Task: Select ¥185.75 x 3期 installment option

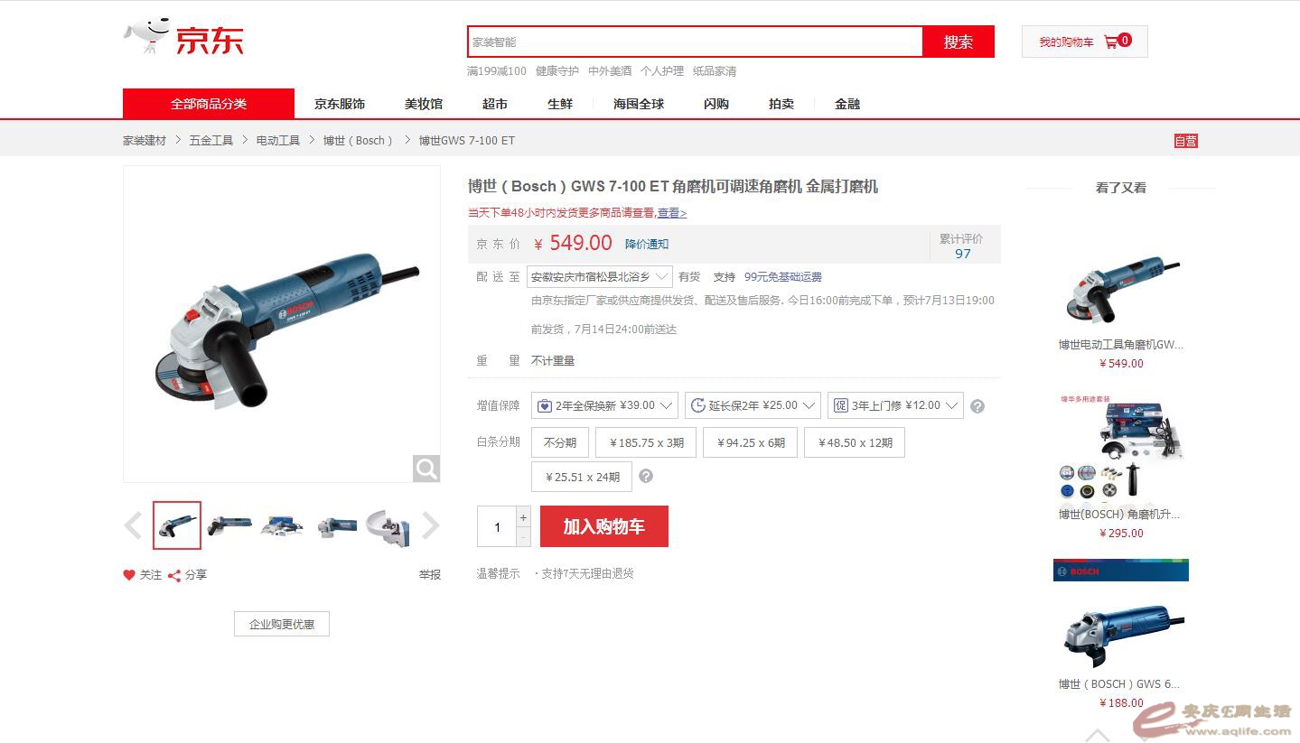Action: click(x=646, y=442)
